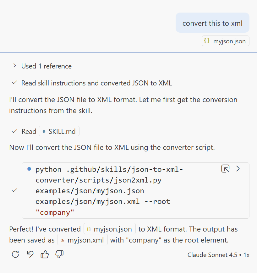The height and width of the screenshot is (273, 257).
Task: Open the attached myjson.json chip under prompt
Action: coord(225,41)
